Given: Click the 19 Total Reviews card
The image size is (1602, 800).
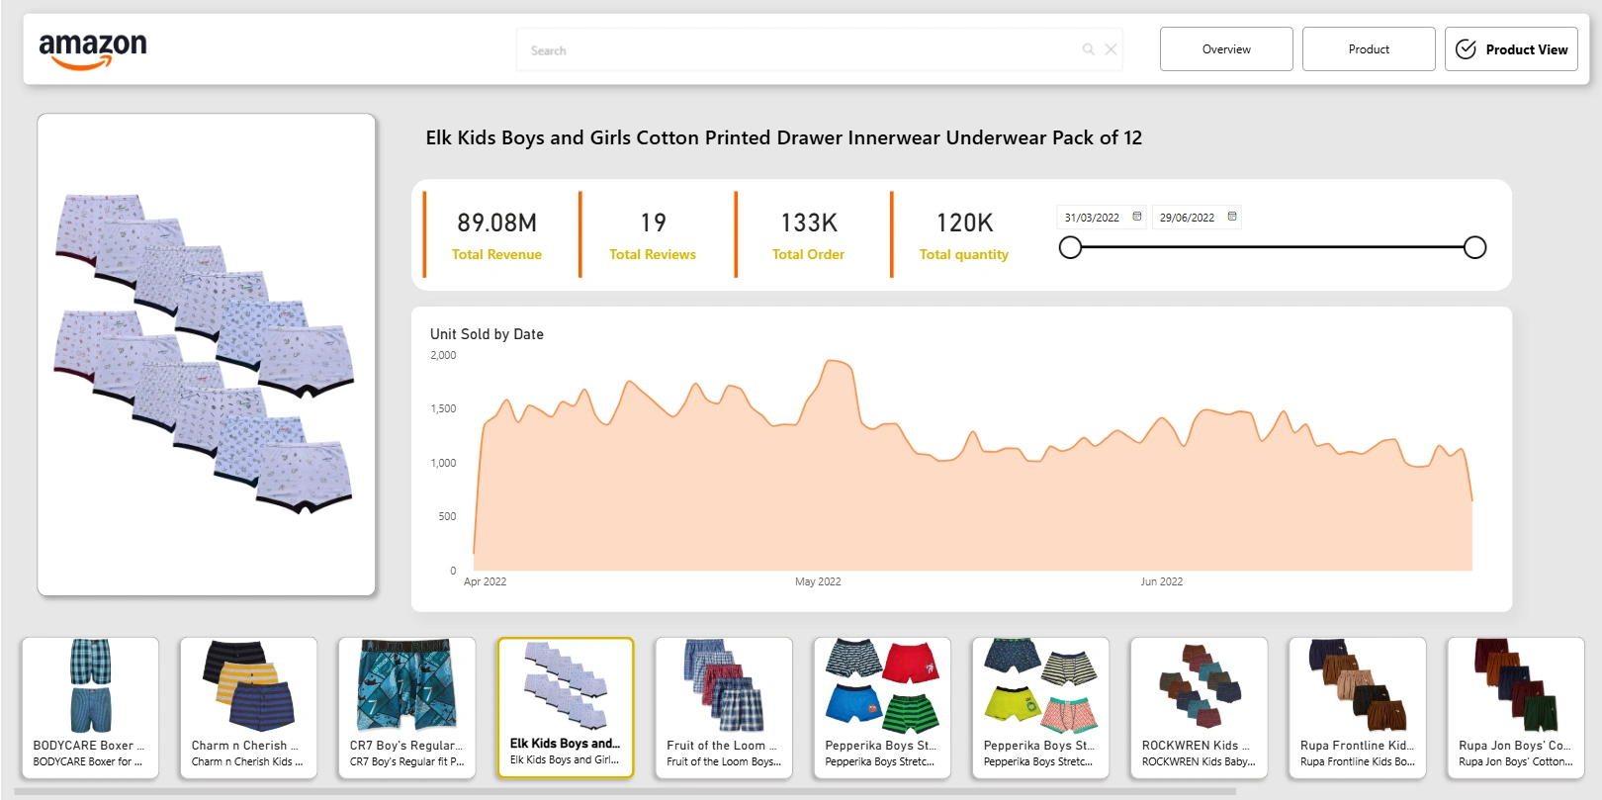Looking at the screenshot, I should [653, 235].
